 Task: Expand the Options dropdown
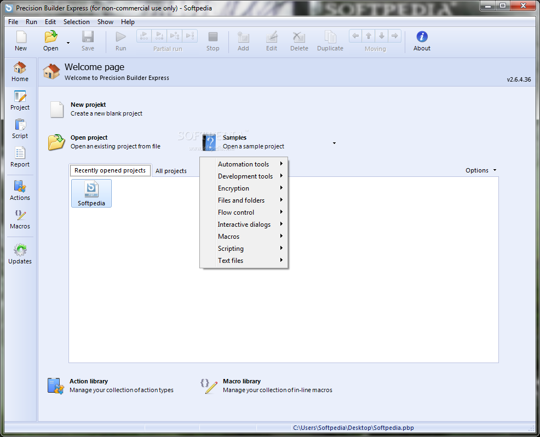coord(481,170)
